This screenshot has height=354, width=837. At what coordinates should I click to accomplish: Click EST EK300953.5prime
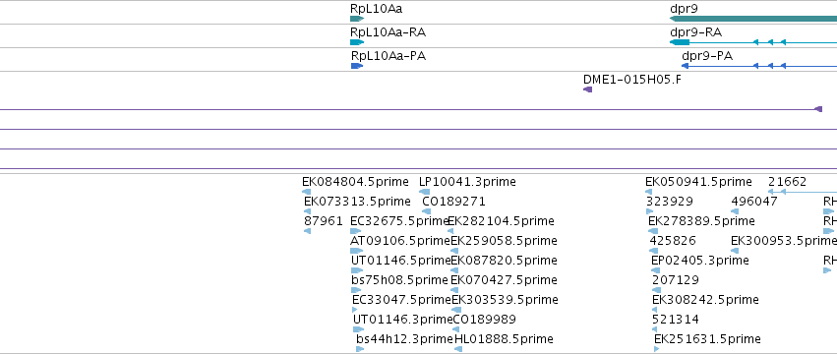[784, 241]
